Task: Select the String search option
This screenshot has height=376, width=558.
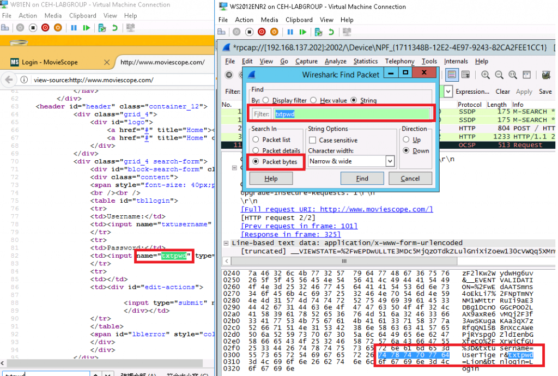Action: coord(353,100)
